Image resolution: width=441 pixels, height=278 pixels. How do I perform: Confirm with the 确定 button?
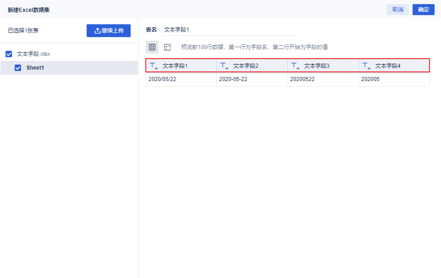(423, 10)
